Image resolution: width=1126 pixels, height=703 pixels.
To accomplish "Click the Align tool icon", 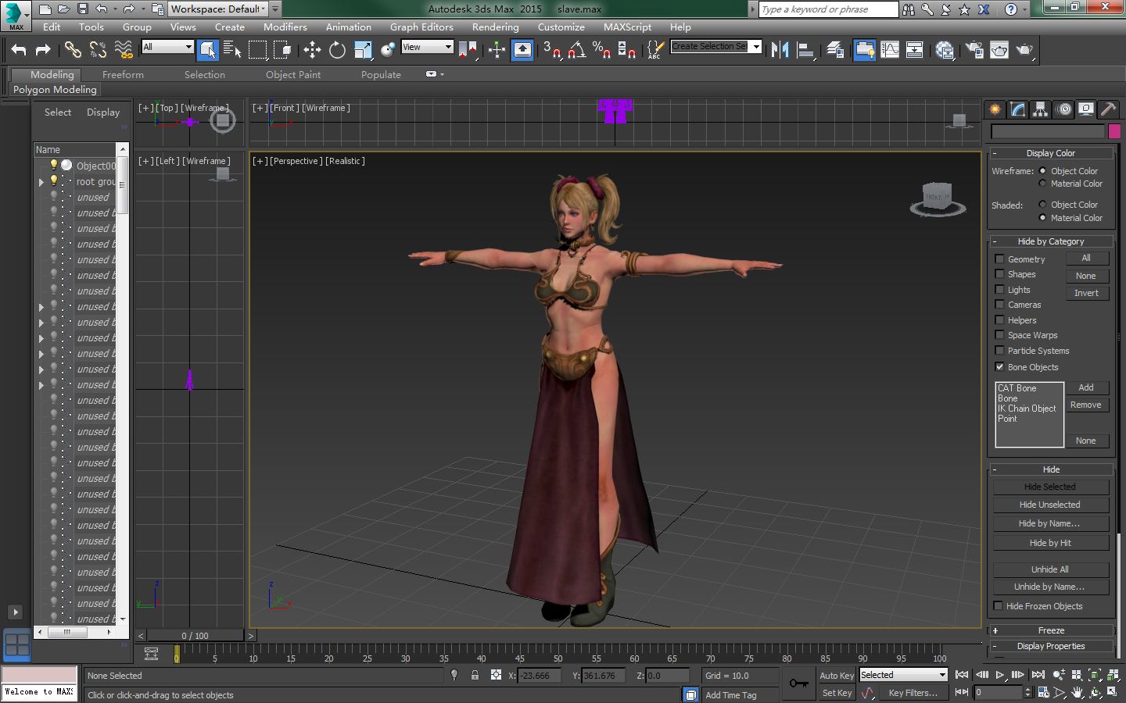I will (805, 50).
